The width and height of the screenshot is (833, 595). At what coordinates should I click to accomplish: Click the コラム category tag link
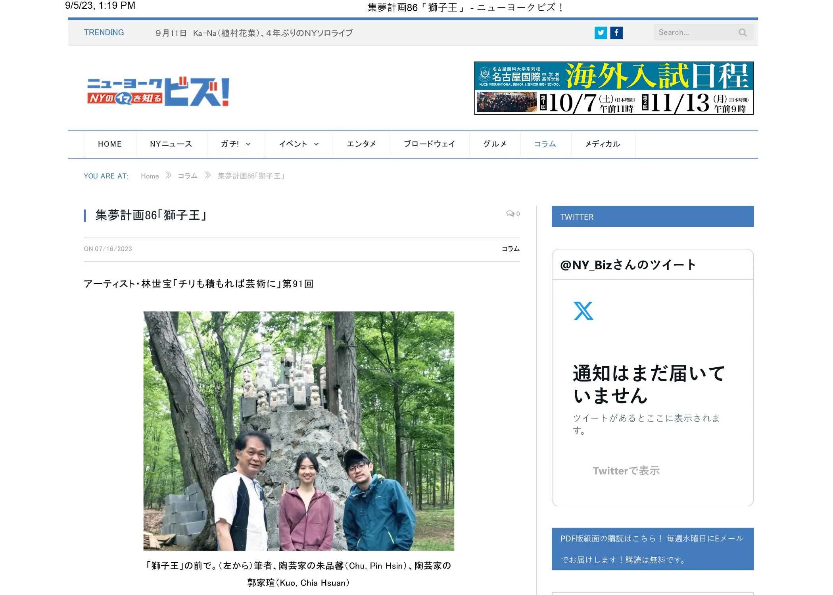pos(511,249)
